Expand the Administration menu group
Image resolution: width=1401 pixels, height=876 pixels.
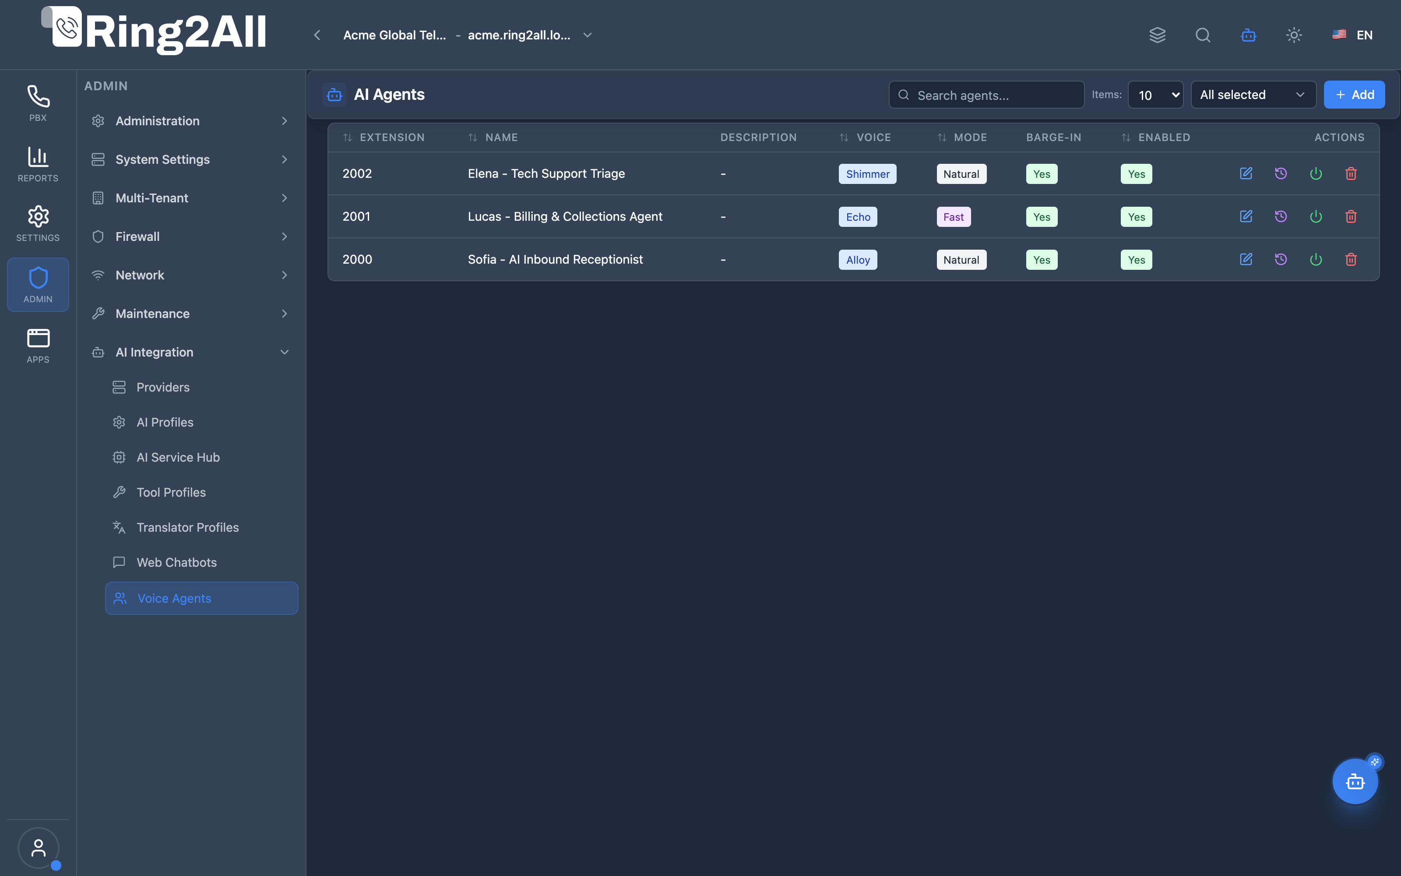click(190, 120)
